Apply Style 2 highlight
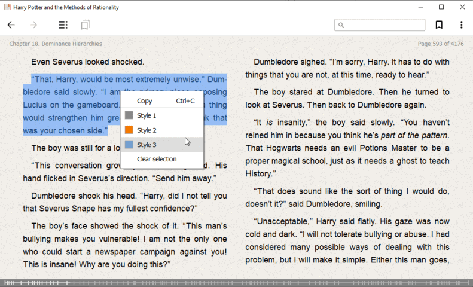This screenshot has width=473, height=287. (162, 130)
